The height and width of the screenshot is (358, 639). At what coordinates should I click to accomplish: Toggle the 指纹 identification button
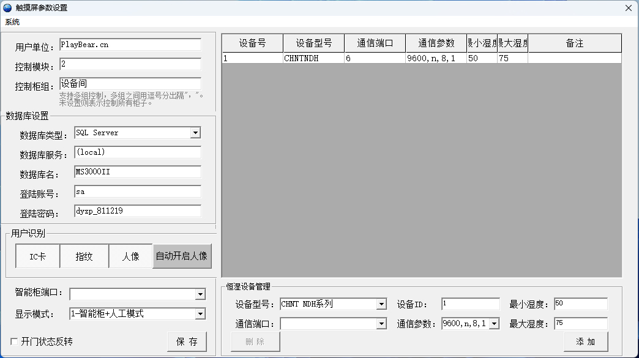click(84, 256)
